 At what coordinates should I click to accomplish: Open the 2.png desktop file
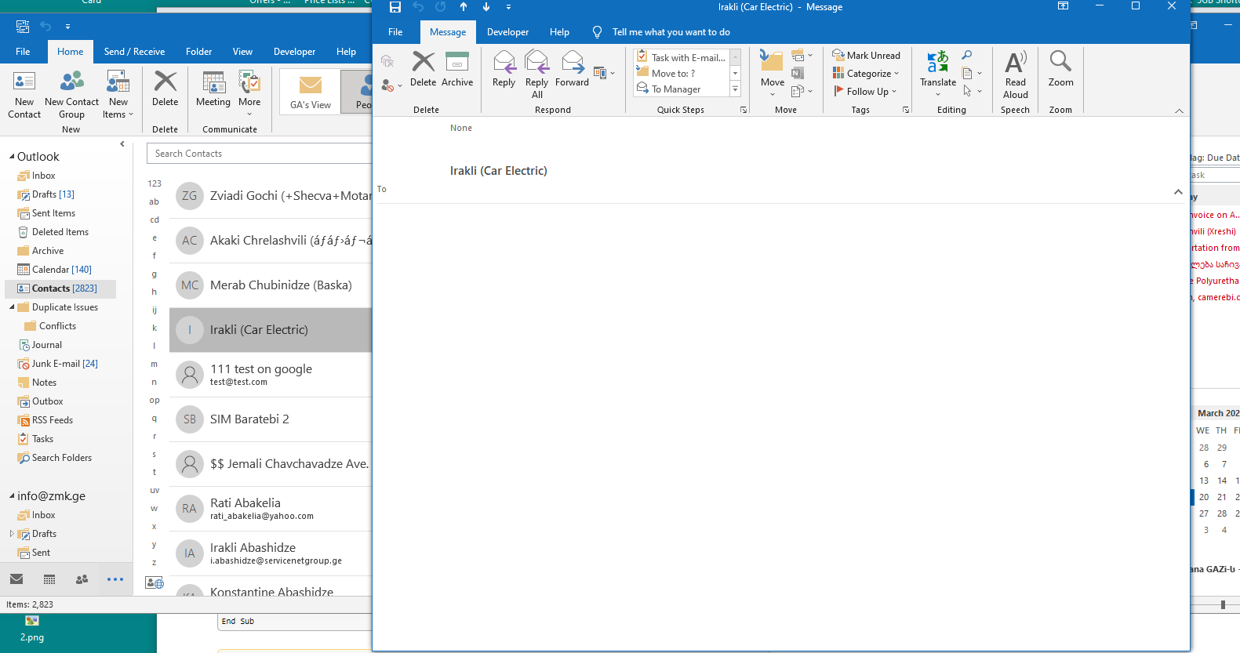tap(32, 629)
